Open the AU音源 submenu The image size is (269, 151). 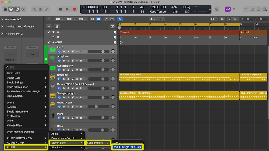pos(26,147)
